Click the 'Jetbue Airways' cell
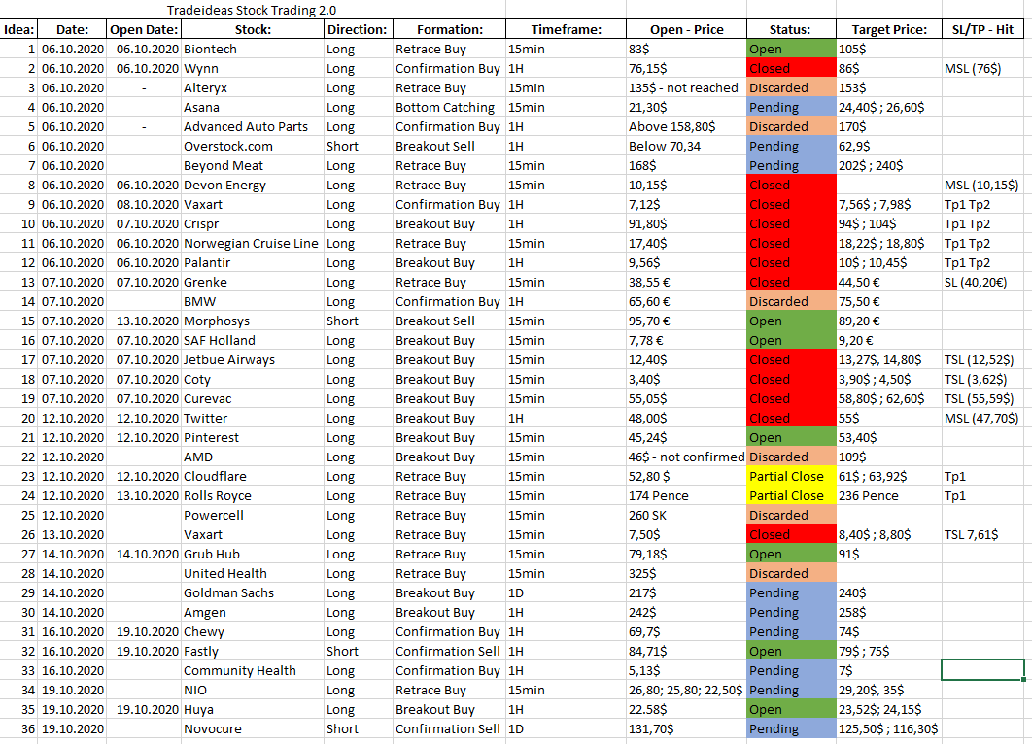The width and height of the screenshot is (1032, 744). pyautogui.click(x=253, y=359)
